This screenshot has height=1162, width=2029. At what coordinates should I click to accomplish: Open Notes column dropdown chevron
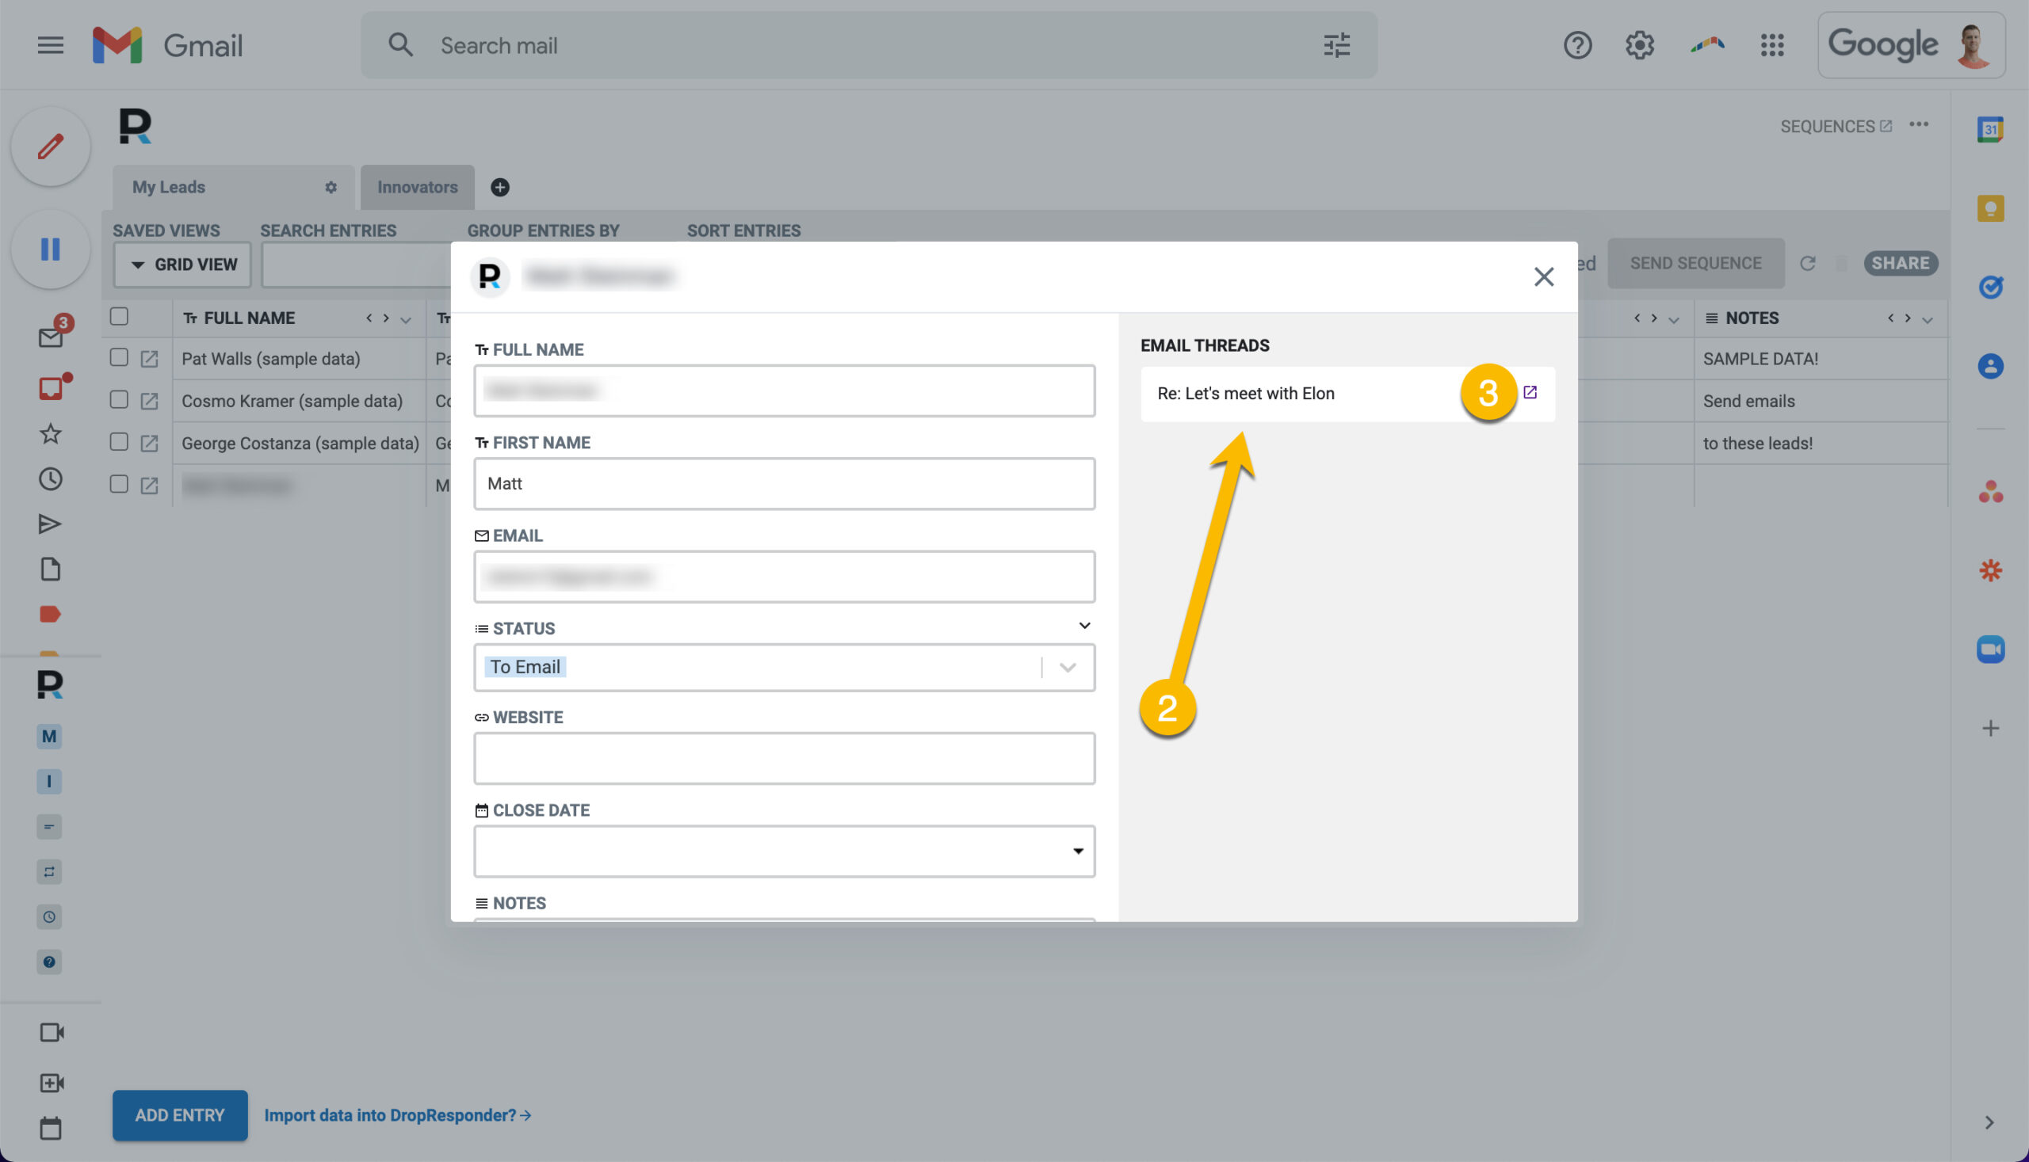tap(1927, 319)
